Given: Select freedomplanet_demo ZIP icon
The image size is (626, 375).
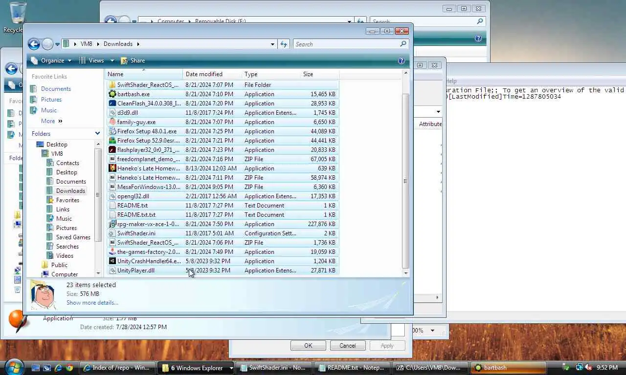Looking at the screenshot, I should point(112,159).
